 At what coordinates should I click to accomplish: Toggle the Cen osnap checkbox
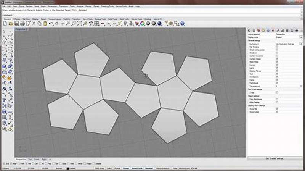coord(33,164)
